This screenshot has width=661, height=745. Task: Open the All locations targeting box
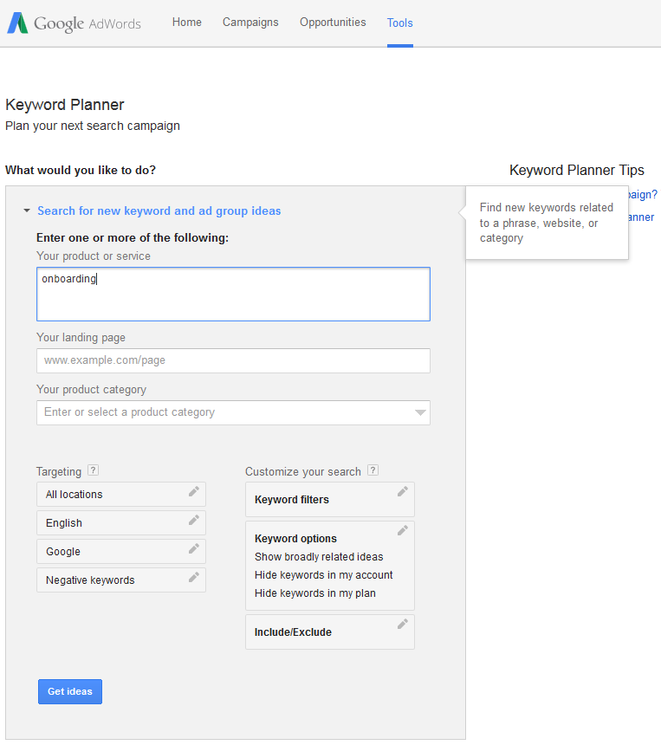pos(121,494)
